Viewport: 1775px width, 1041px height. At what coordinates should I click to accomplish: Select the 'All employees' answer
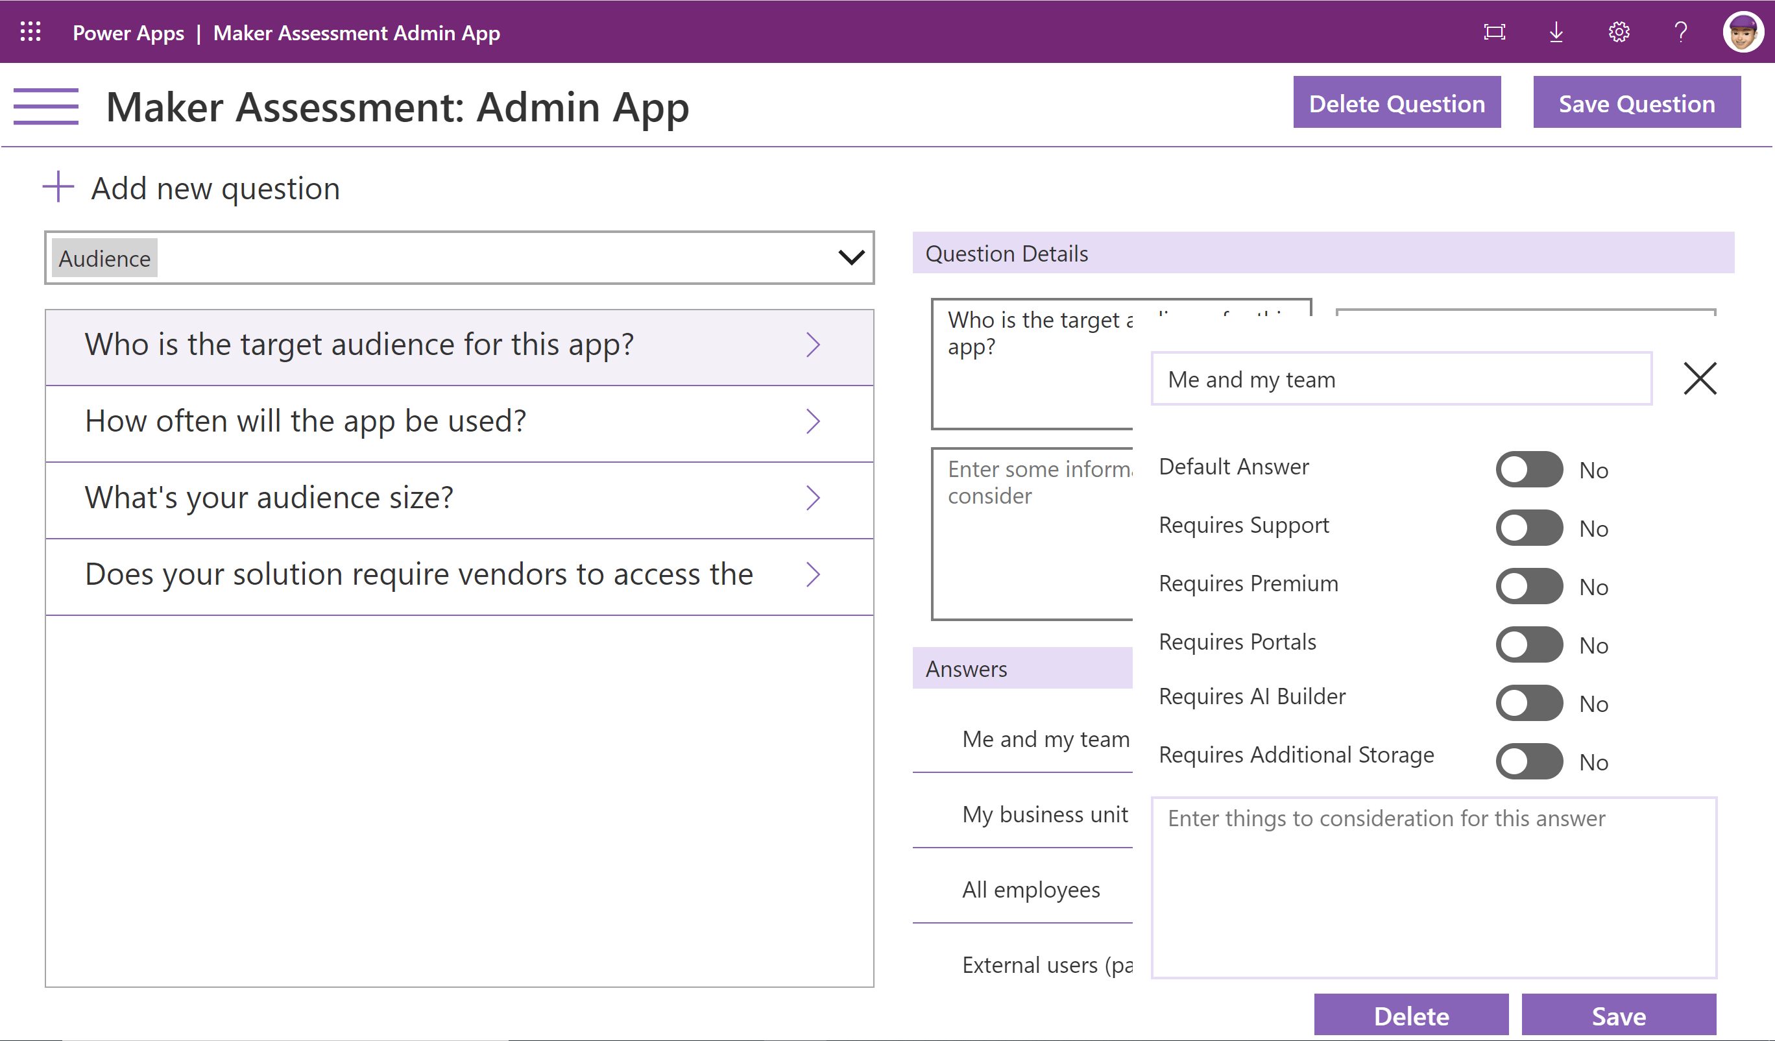[x=1030, y=890]
